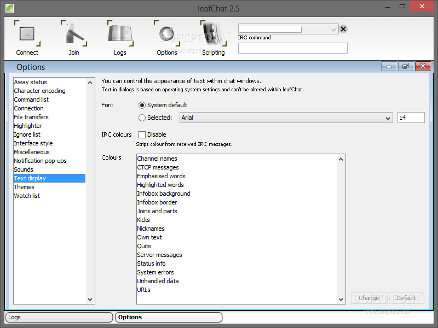
Task: Close the Options inner window
Action: (x=423, y=66)
